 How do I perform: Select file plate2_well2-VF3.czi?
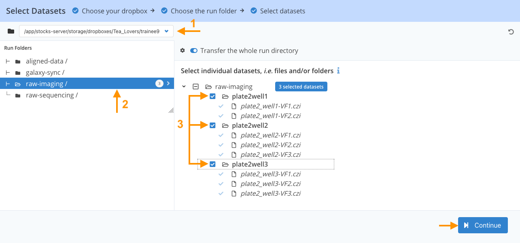270,154
